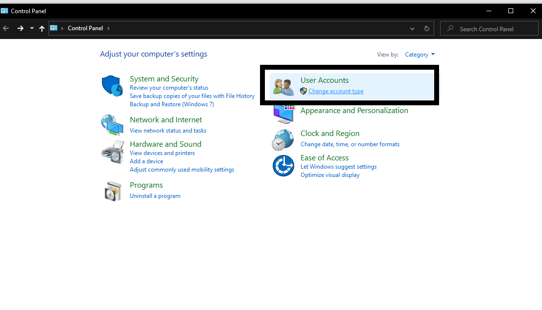
Task: Click the User Accounts people icon
Action: click(283, 85)
